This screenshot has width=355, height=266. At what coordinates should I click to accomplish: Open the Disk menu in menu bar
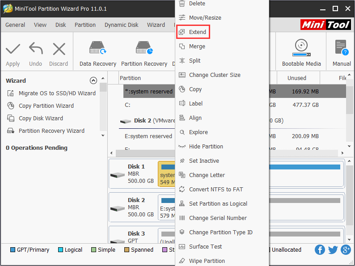click(60, 25)
